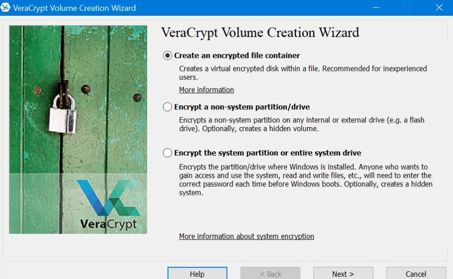Cancel the volume creation wizard

(x=416, y=273)
